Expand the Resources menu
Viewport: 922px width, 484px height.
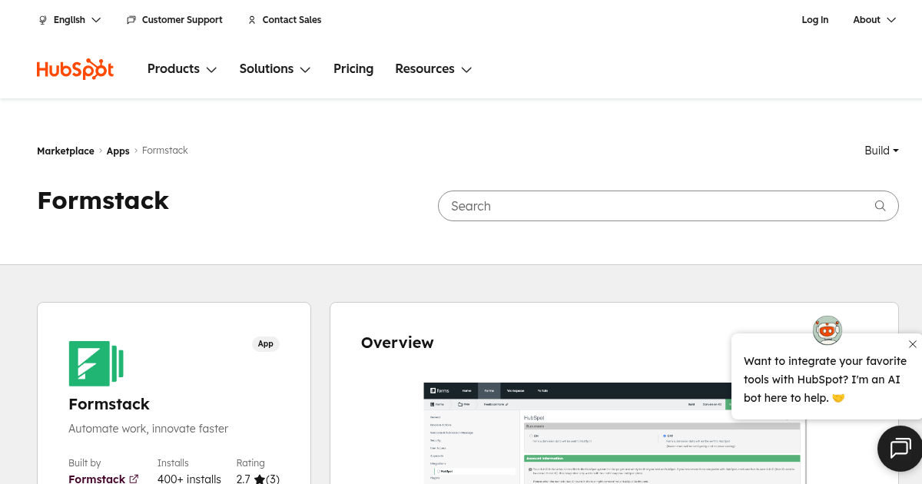click(x=433, y=69)
